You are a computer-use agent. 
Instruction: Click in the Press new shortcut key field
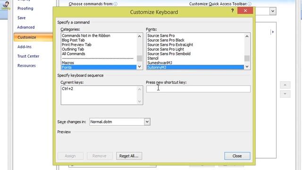[198, 89]
